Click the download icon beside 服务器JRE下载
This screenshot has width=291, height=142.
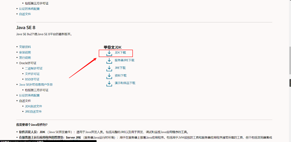click(109, 61)
